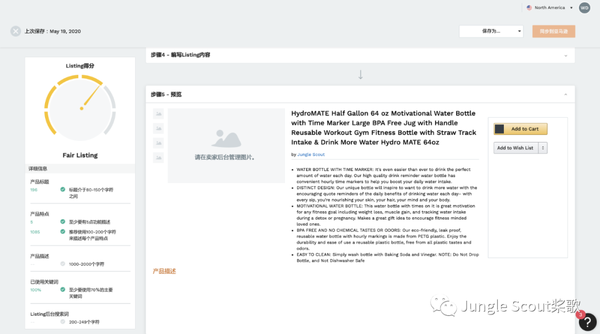Click the Add to Wish List button

(x=516, y=148)
